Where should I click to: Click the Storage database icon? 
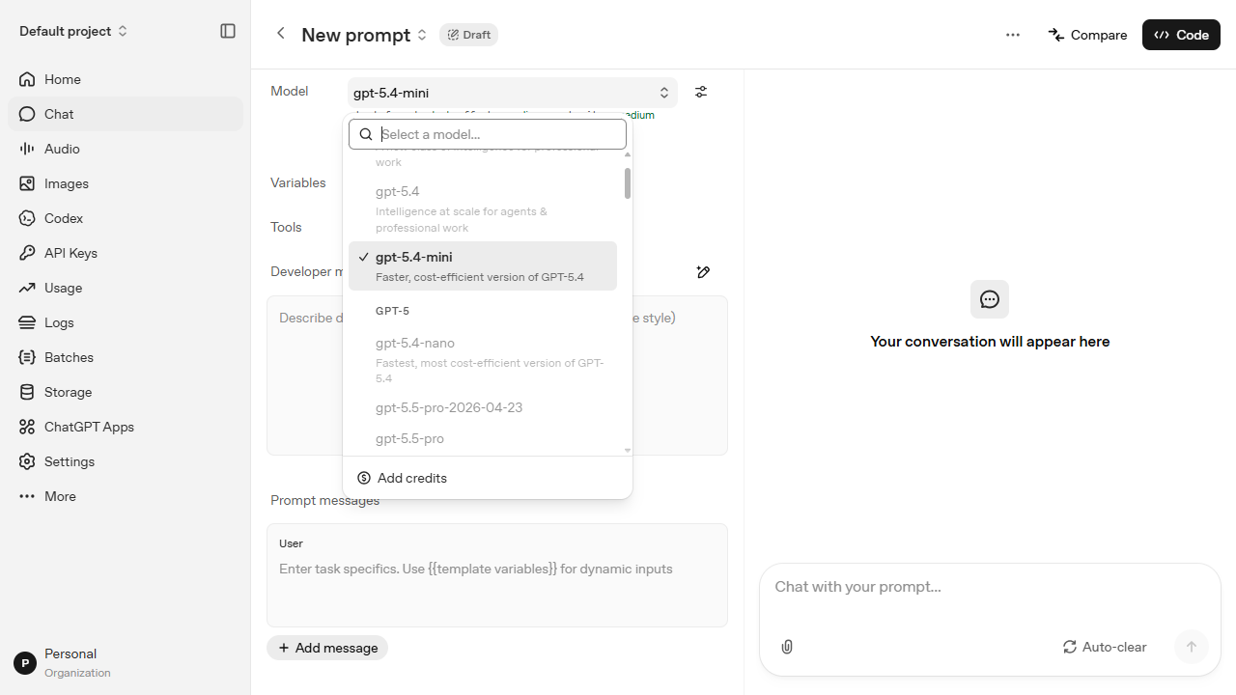[x=27, y=392]
